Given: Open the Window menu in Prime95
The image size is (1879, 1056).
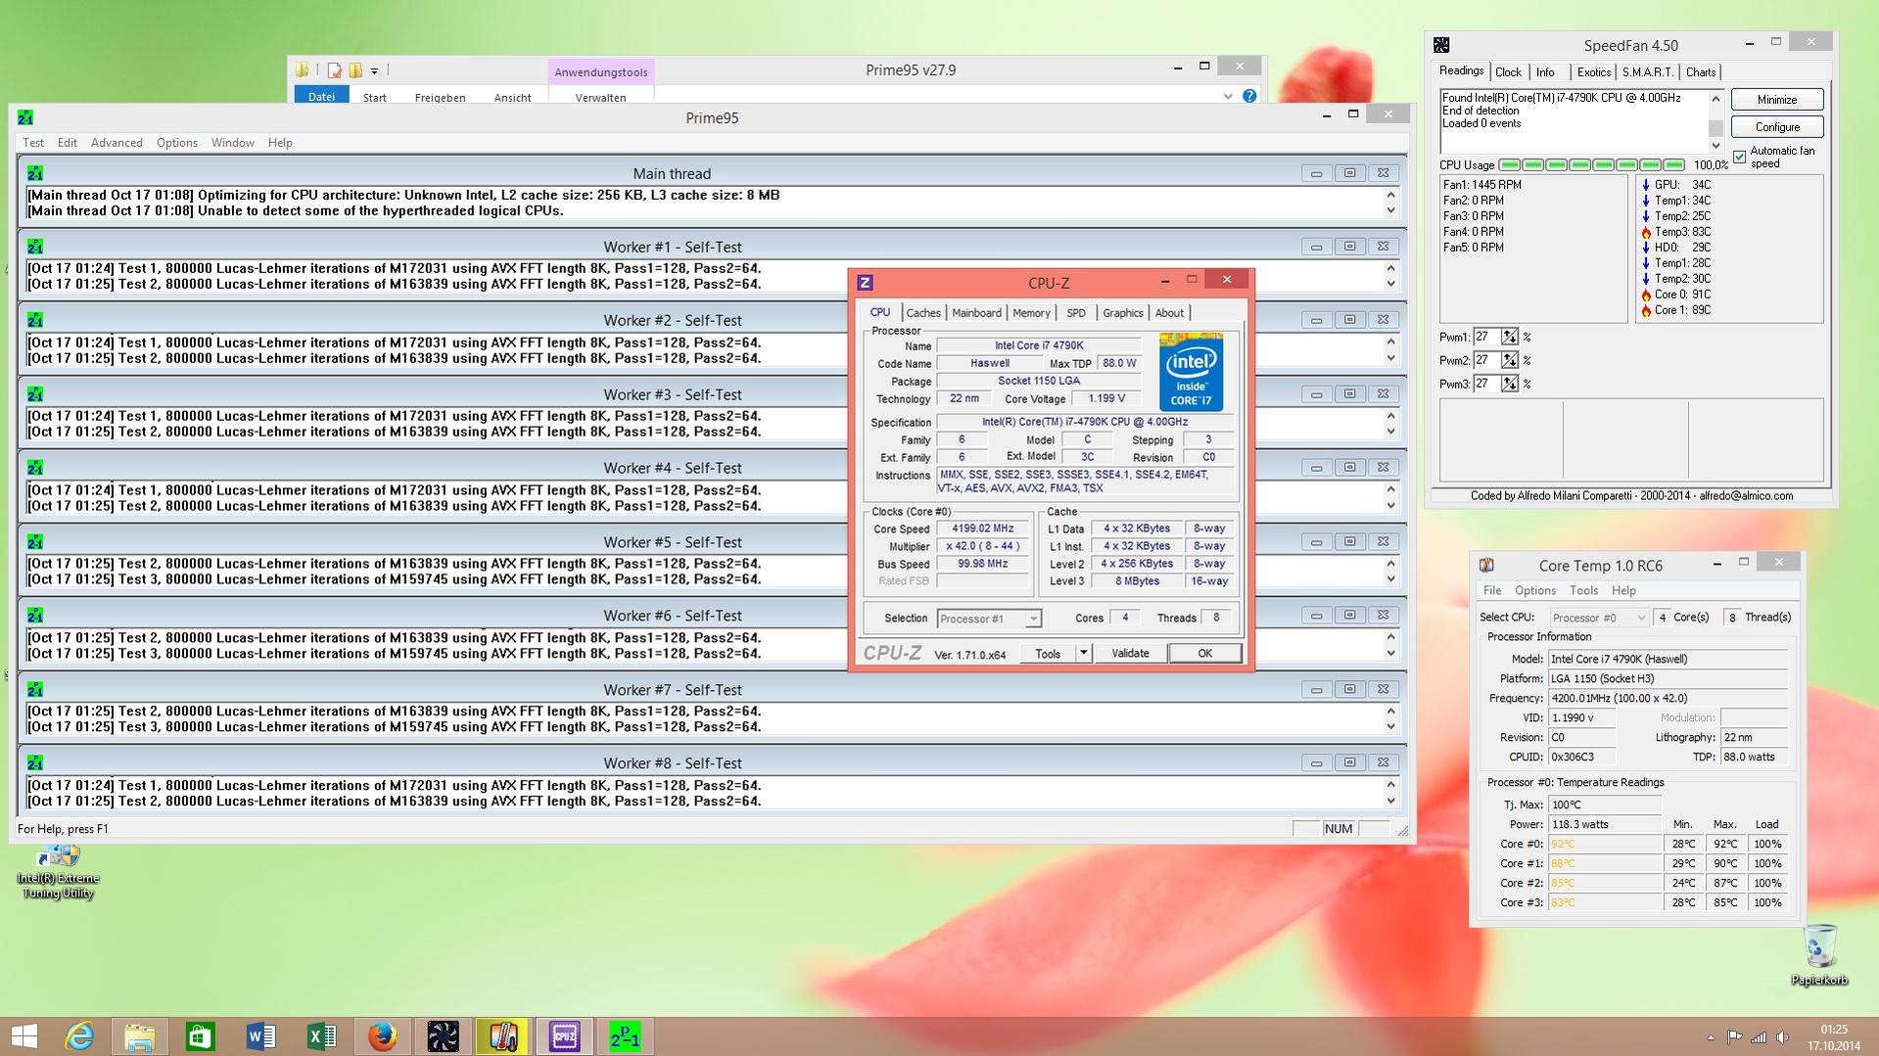Looking at the screenshot, I should [x=232, y=143].
